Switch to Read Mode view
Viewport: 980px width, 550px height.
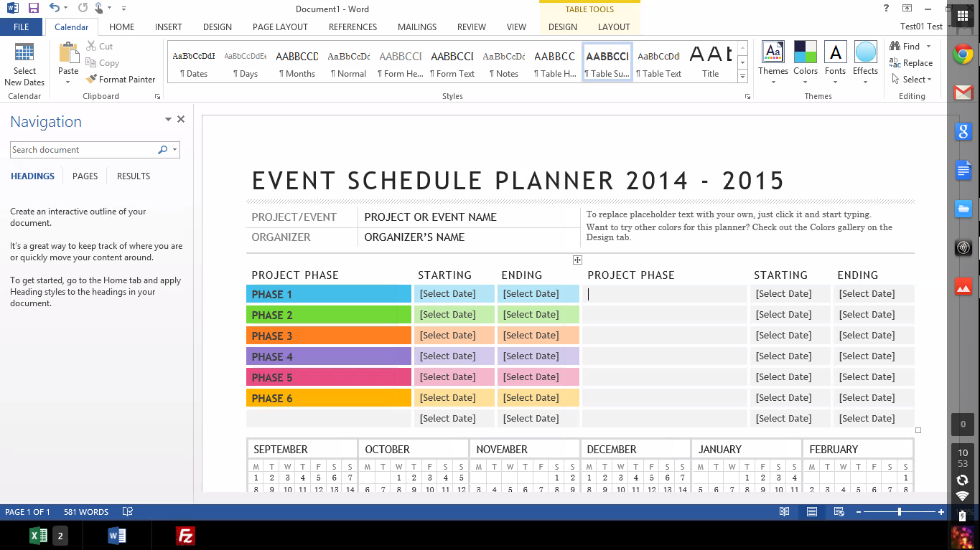pos(785,512)
